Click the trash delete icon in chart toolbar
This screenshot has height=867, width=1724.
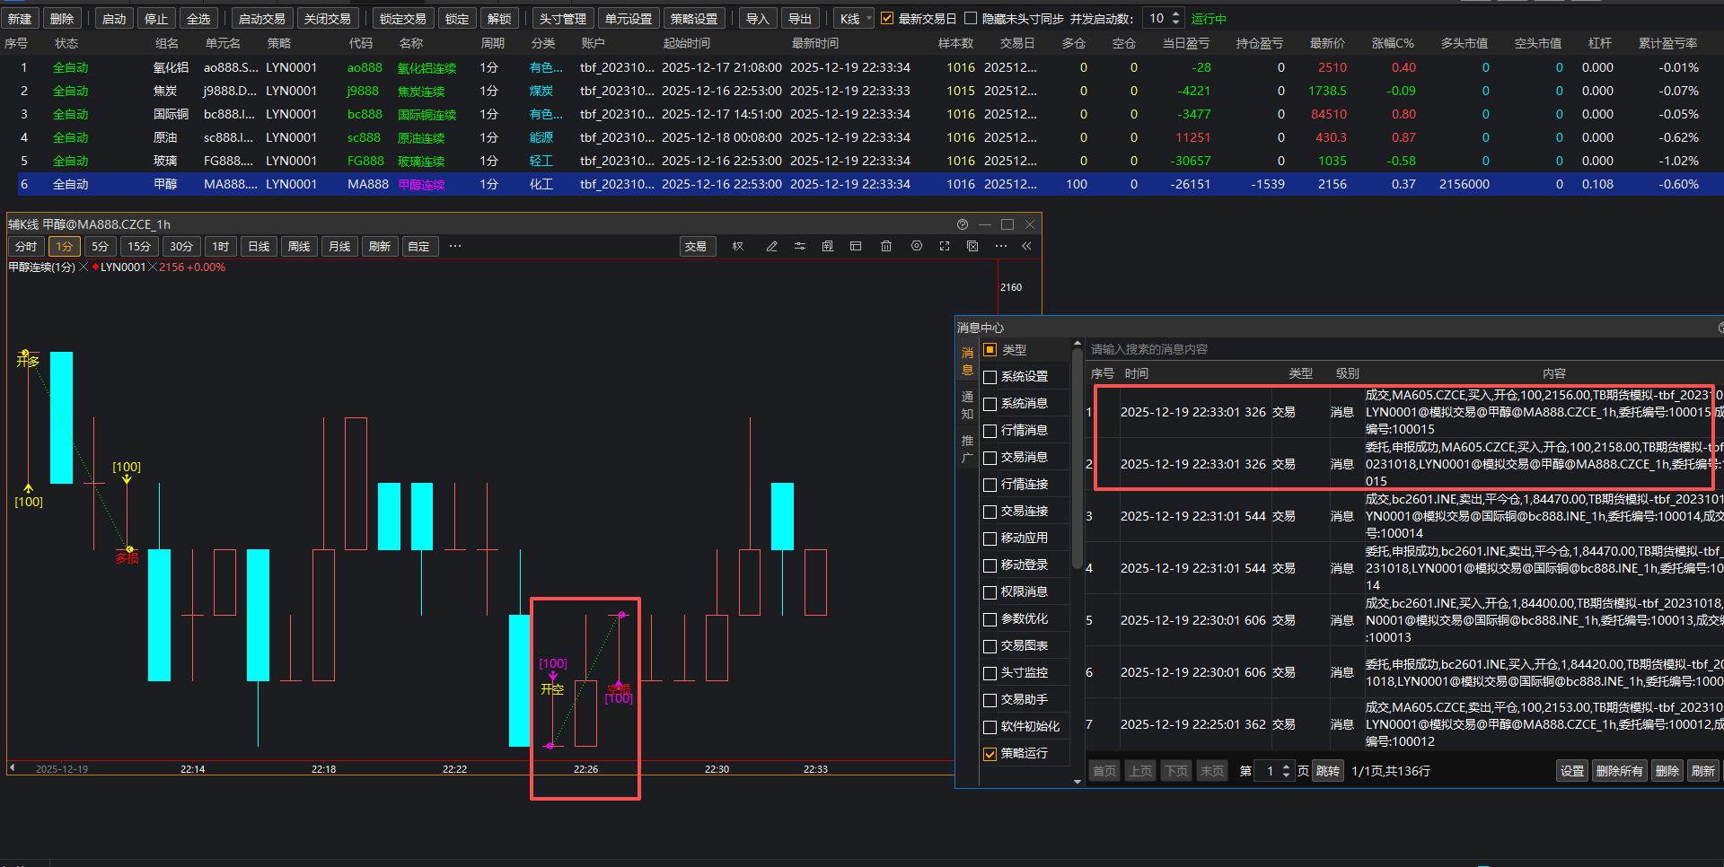pyautogui.click(x=886, y=246)
